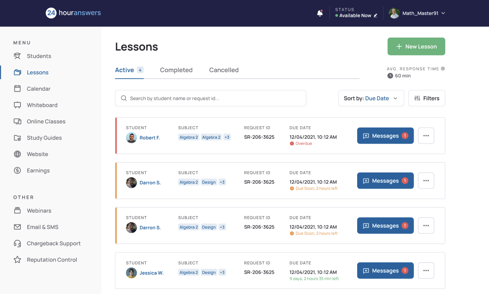Image resolution: width=489 pixels, height=294 pixels.
Task: Open Messages for first Darron S. lesson
Action: (385, 181)
